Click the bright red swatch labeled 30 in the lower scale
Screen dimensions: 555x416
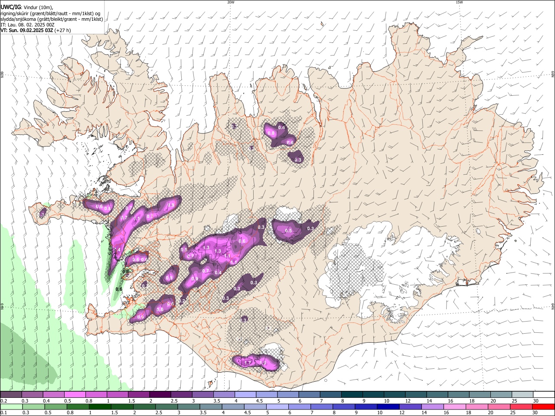pos(544,406)
